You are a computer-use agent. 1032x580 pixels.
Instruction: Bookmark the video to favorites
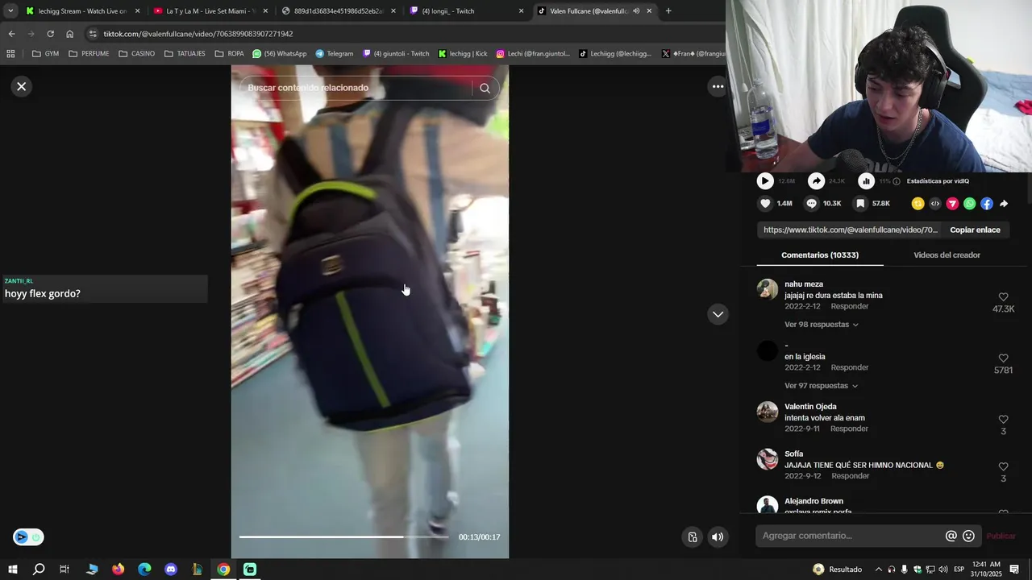pyautogui.click(x=860, y=204)
